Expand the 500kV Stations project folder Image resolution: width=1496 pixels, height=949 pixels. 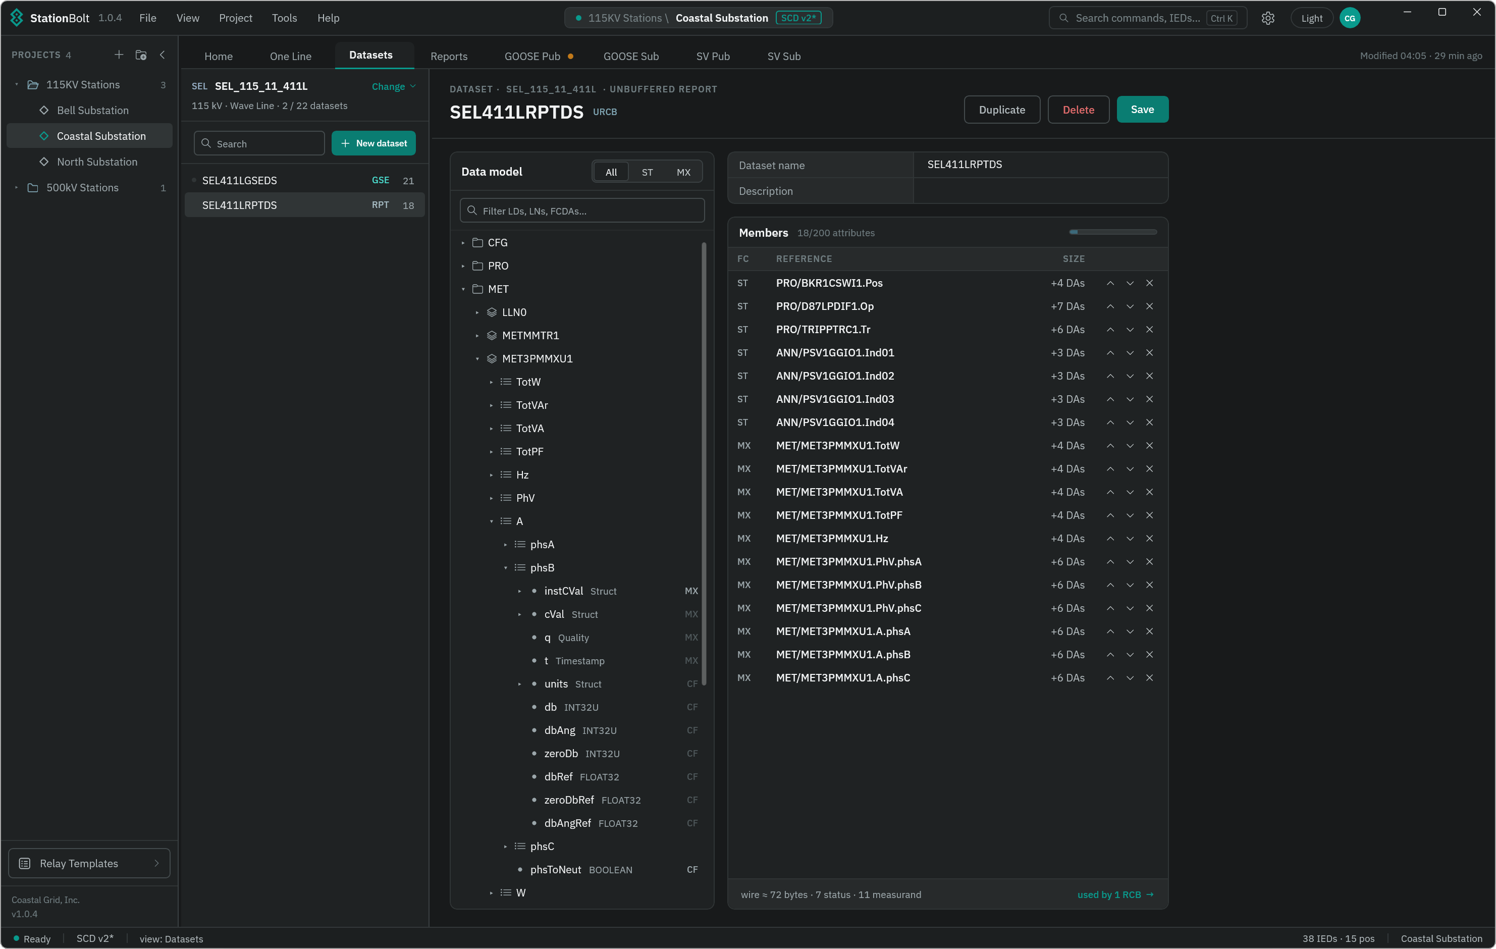pos(17,188)
